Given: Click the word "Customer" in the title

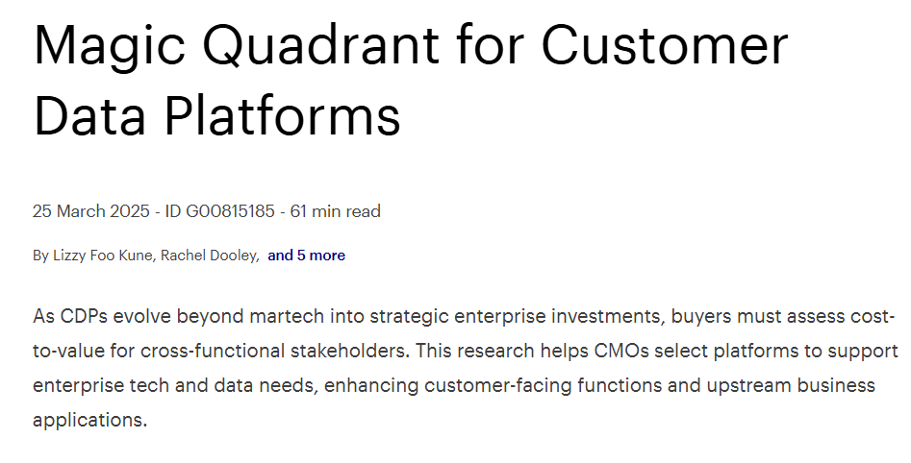Looking at the screenshot, I should click(664, 46).
